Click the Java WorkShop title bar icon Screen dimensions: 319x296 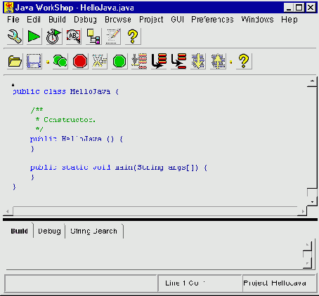(9, 8)
